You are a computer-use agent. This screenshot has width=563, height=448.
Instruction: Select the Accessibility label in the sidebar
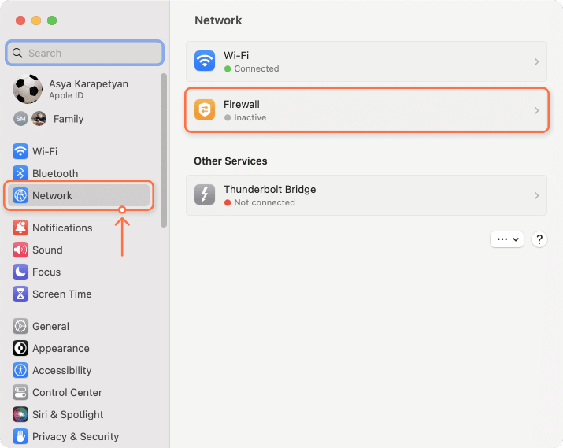click(x=62, y=371)
